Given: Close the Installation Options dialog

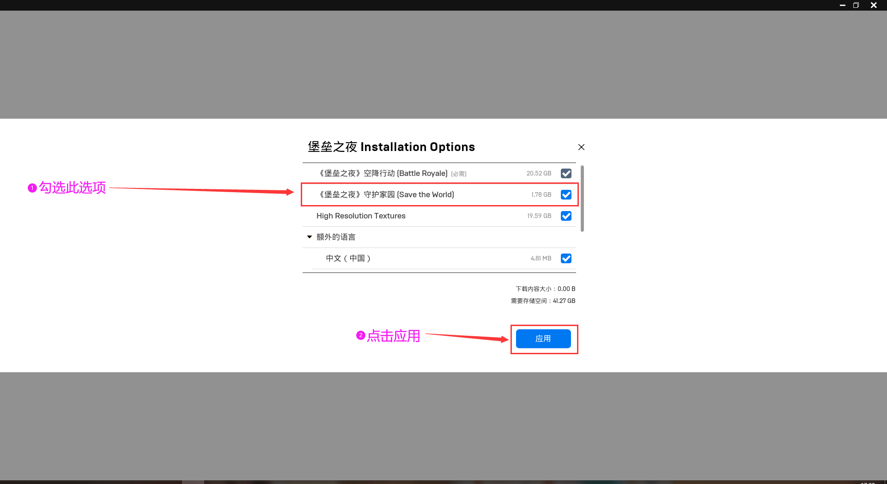Looking at the screenshot, I should 581,147.
